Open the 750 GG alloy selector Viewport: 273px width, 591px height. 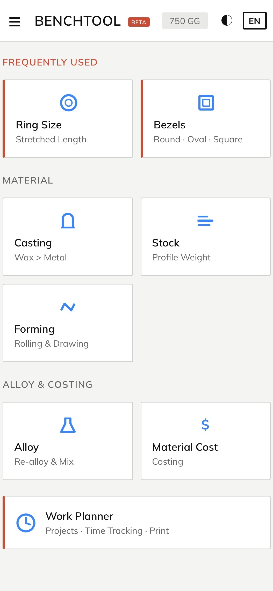click(185, 21)
